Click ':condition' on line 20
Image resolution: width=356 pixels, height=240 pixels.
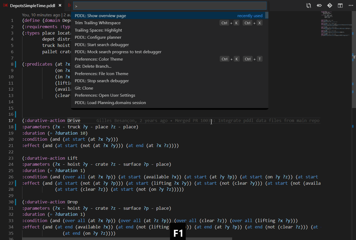click(35, 139)
